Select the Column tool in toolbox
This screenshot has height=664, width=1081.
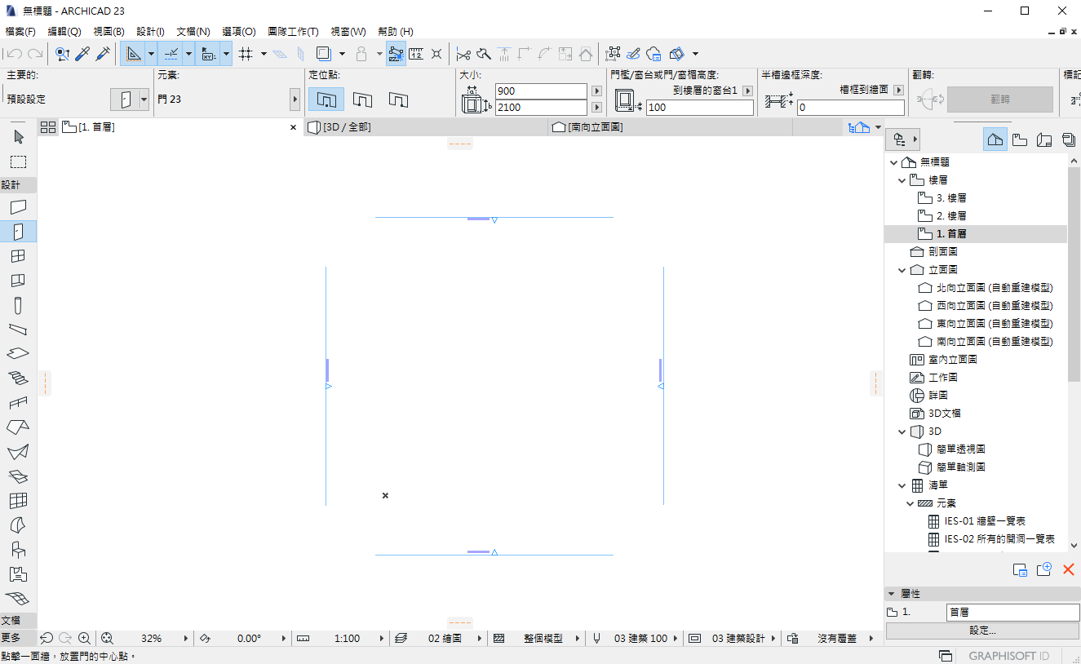tap(18, 305)
